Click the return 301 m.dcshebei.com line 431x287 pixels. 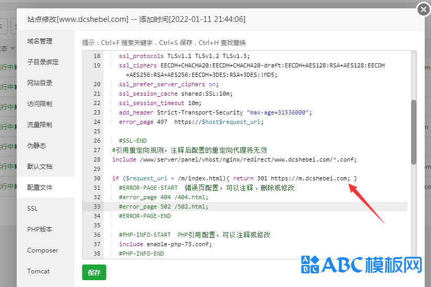click(x=234, y=178)
